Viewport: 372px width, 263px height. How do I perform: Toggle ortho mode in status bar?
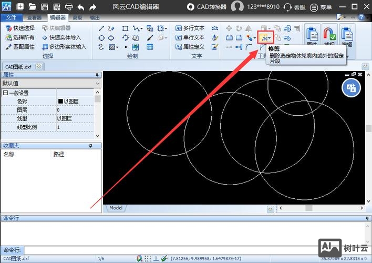(x=156, y=258)
